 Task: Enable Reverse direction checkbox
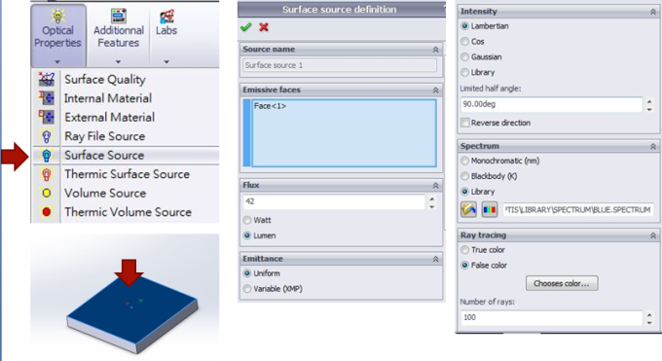point(465,123)
